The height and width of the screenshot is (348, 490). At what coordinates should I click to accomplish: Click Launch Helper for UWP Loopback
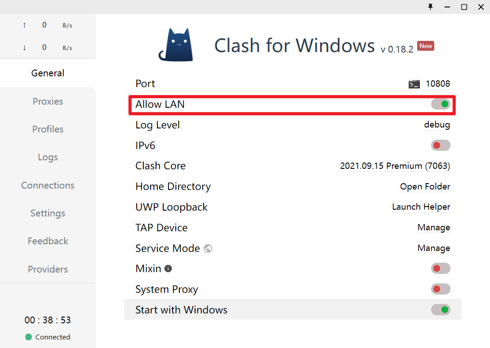click(x=421, y=207)
